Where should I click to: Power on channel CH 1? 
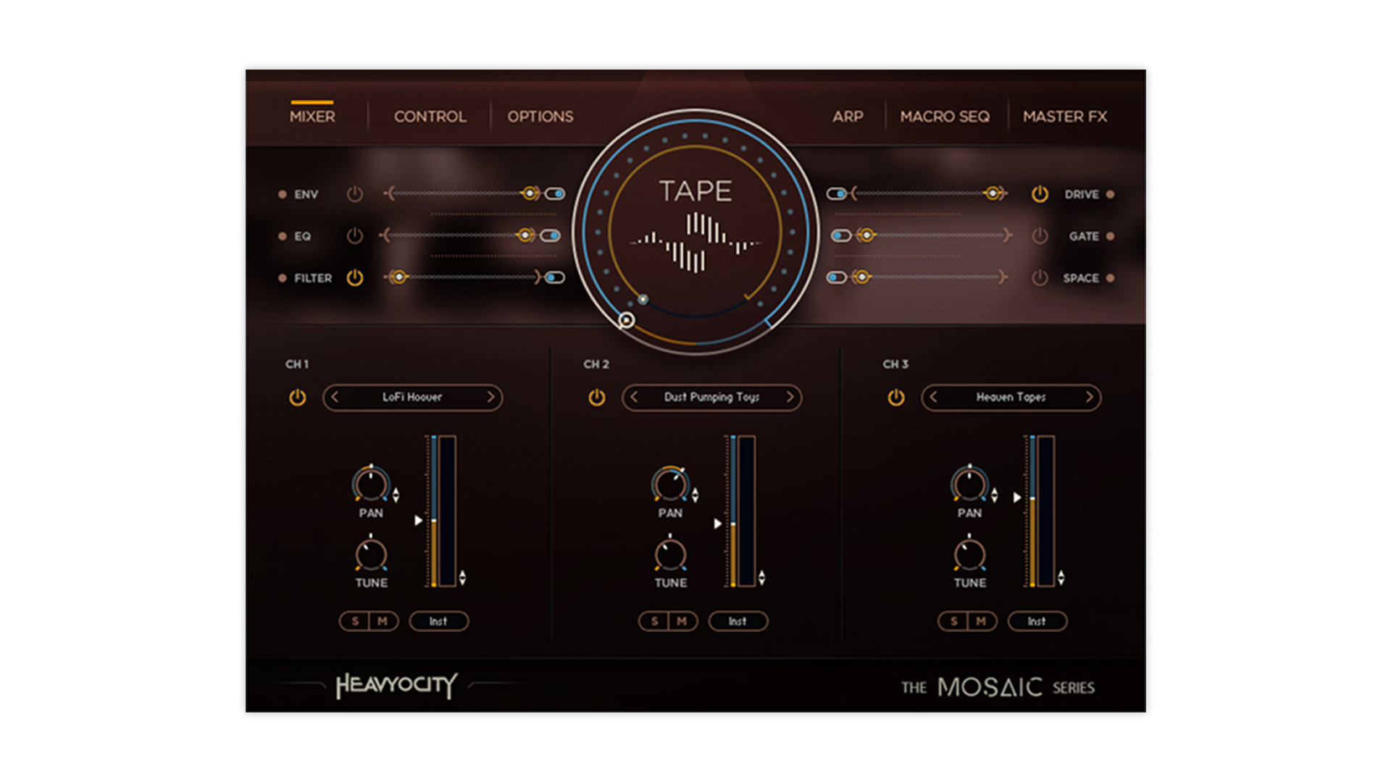coord(297,398)
